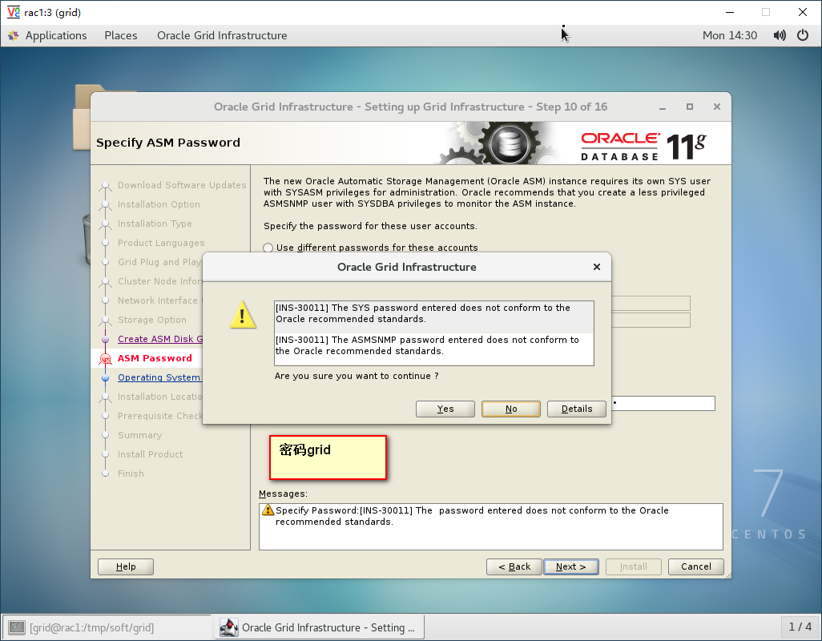This screenshot has height=641, width=822.
Task: Click the Applications activities icon
Action: click(14, 35)
